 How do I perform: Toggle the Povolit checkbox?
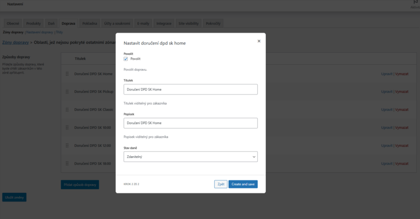point(126,59)
